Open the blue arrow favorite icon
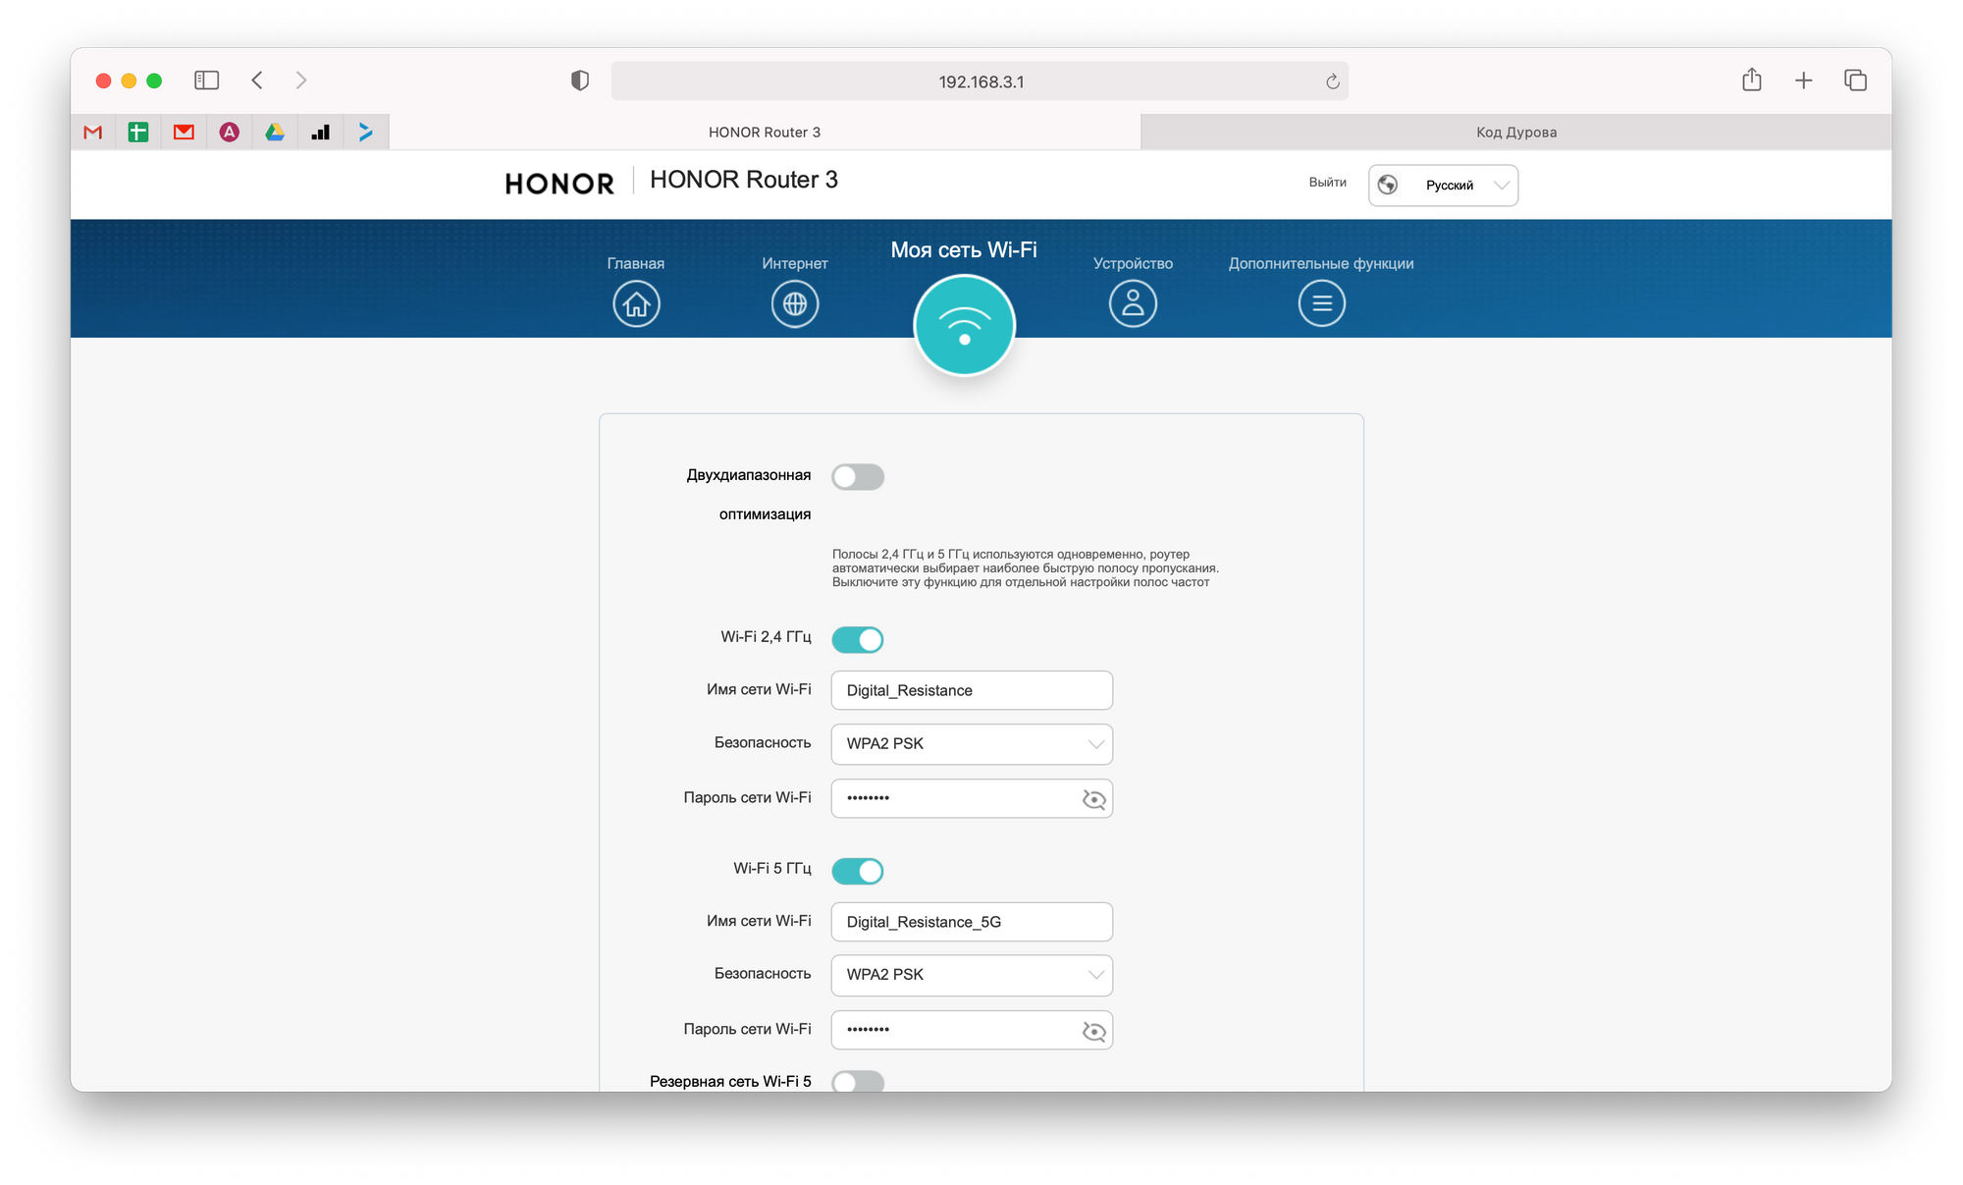 click(x=365, y=132)
